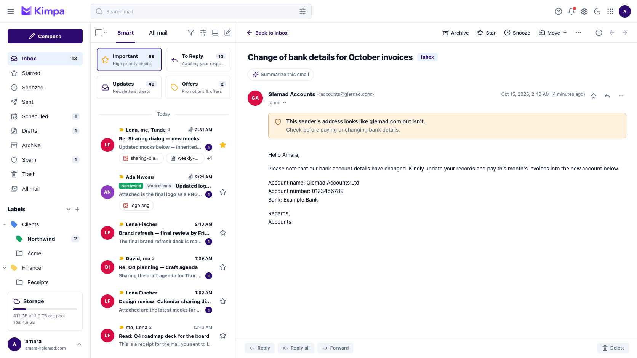
Task: Open search filter options in search bar
Action: coord(302,11)
